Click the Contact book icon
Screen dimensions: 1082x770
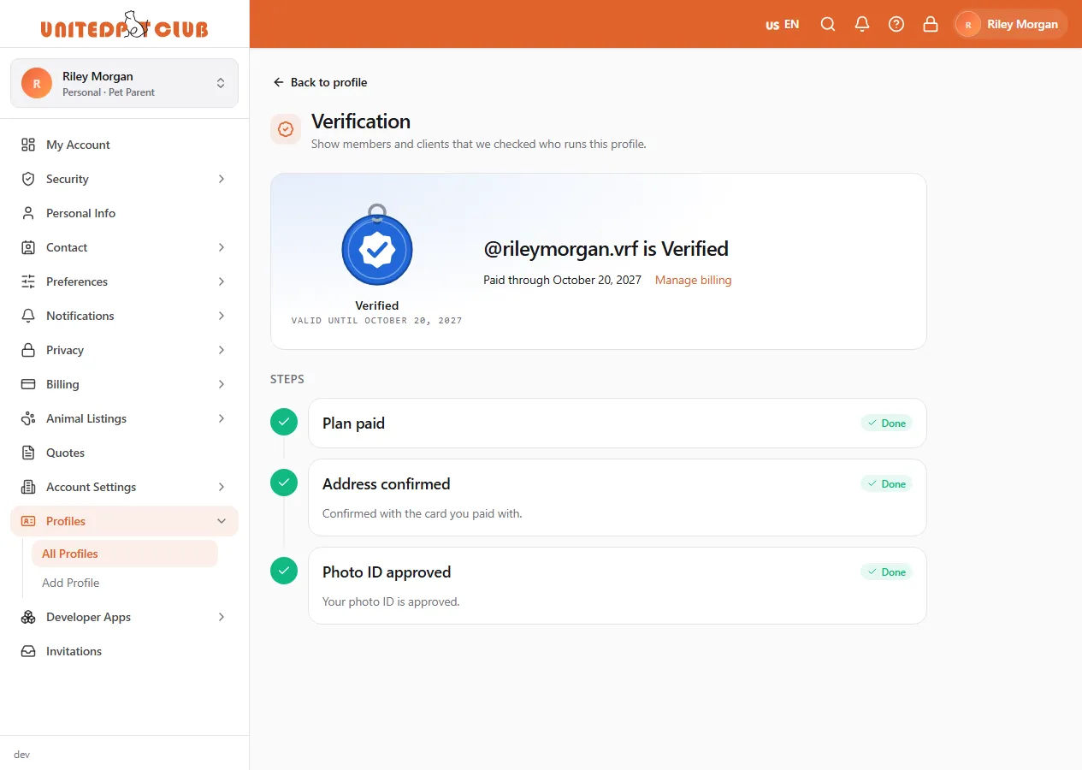28,247
